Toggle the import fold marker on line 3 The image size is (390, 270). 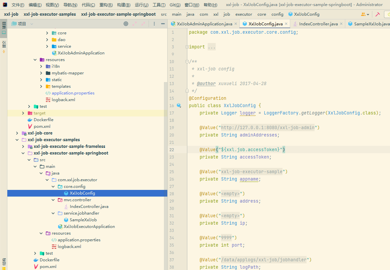coord(187,47)
